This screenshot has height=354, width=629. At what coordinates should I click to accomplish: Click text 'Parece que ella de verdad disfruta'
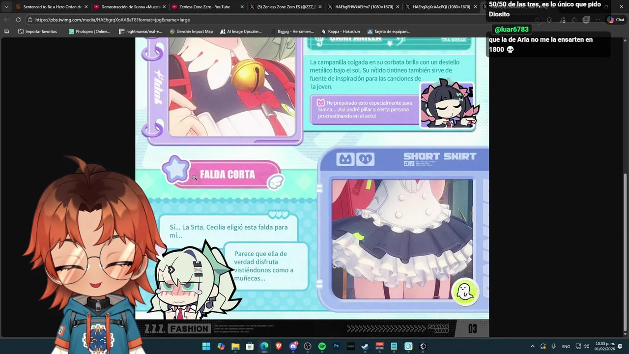click(264, 266)
